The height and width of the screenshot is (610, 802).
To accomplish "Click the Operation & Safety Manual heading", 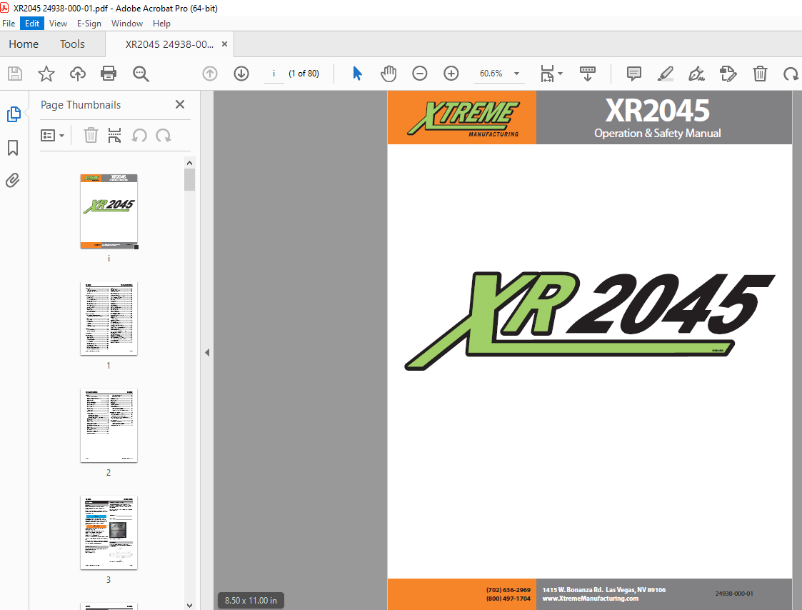I will 657,133.
